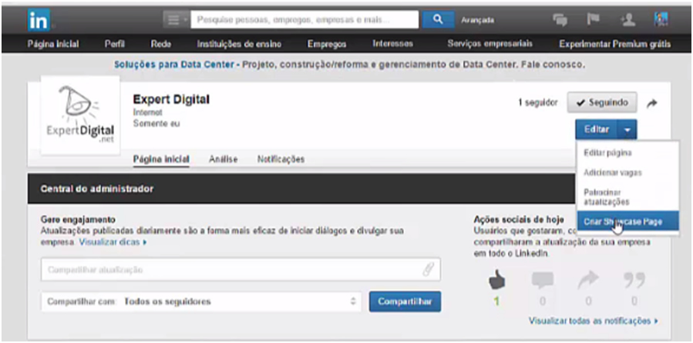Viewport: 693px width, 343px height.
Task: Open the profile avatar menu
Action: point(661,19)
